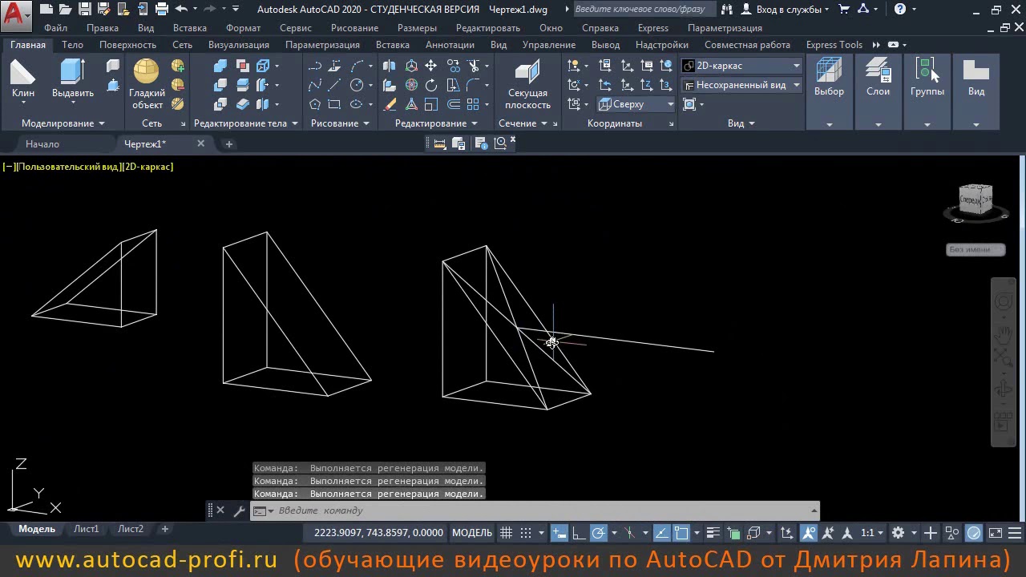Open the Сверху UCS dropdown
Viewport: 1026px width, 577px height.
pyautogui.click(x=636, y=104)
